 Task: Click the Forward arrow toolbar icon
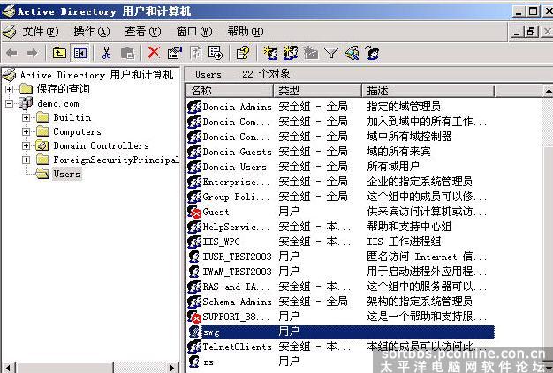32,53
